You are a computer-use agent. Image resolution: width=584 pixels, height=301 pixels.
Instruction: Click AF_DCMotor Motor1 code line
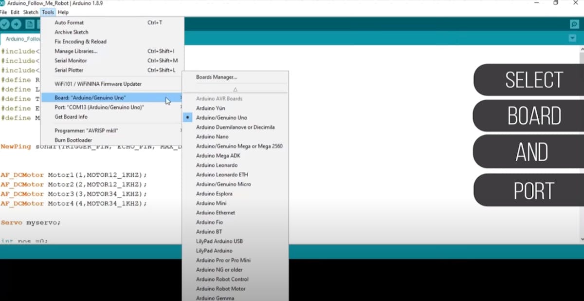tap(73, 175)
